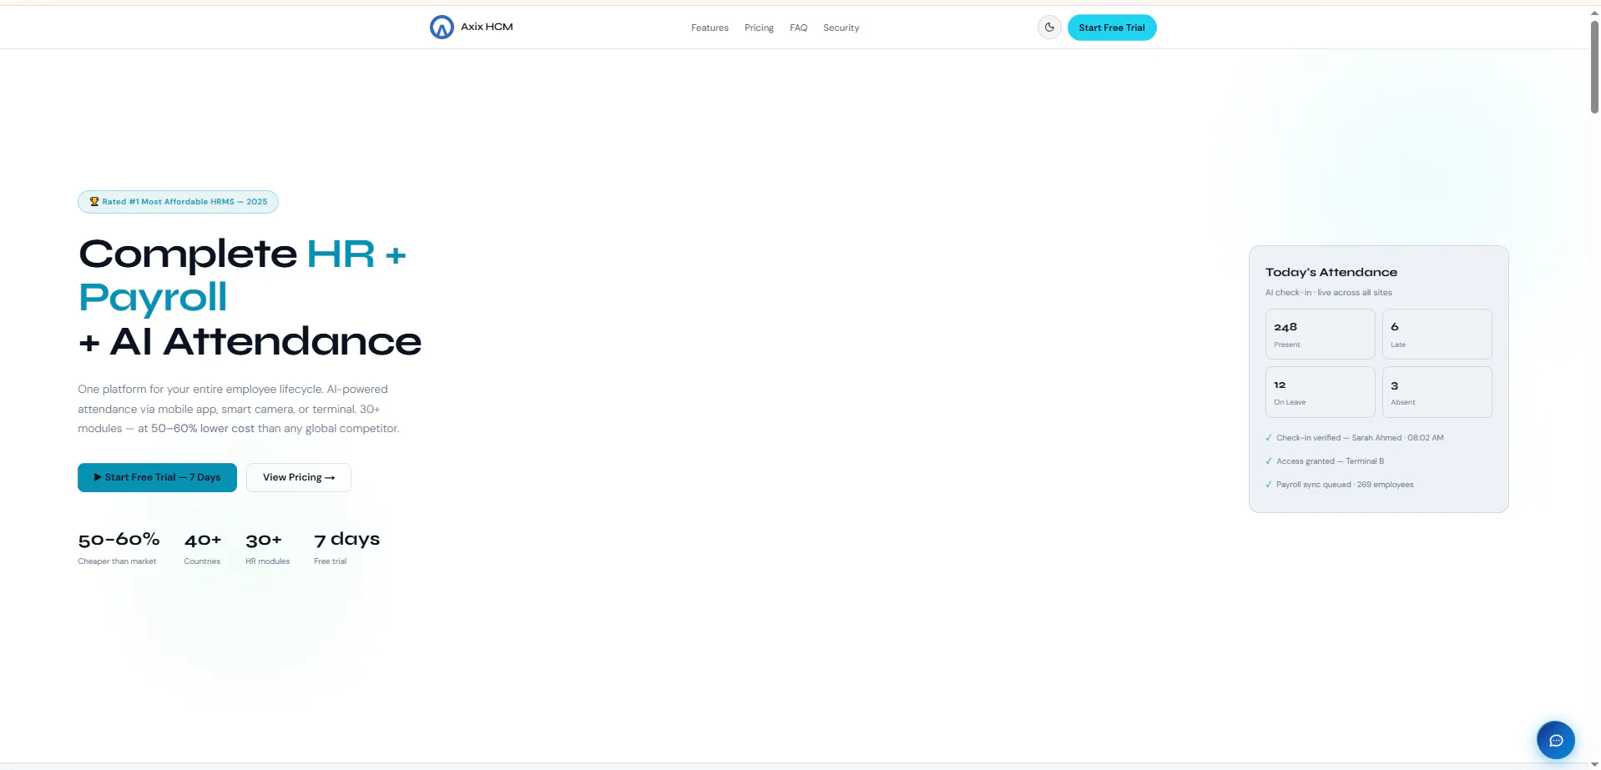This screenshot has height=770, width=1601.
Task: Select the 3 Absent attendance card
Action: (1437, 392)
